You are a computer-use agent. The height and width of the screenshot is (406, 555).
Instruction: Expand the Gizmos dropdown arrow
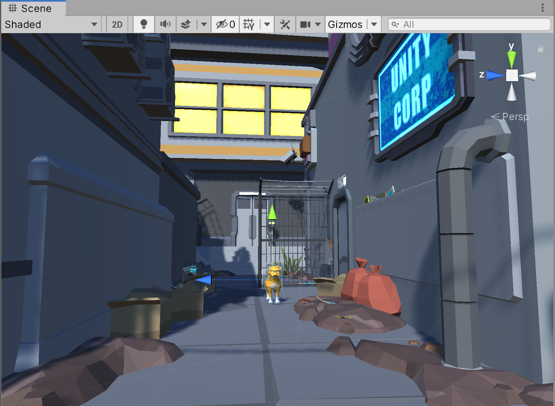click(374, 24)
